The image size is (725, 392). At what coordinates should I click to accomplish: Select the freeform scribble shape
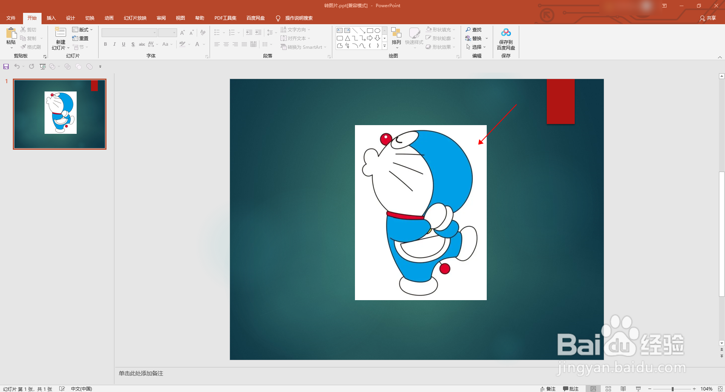pyautogui.click(x=347, y=46)
